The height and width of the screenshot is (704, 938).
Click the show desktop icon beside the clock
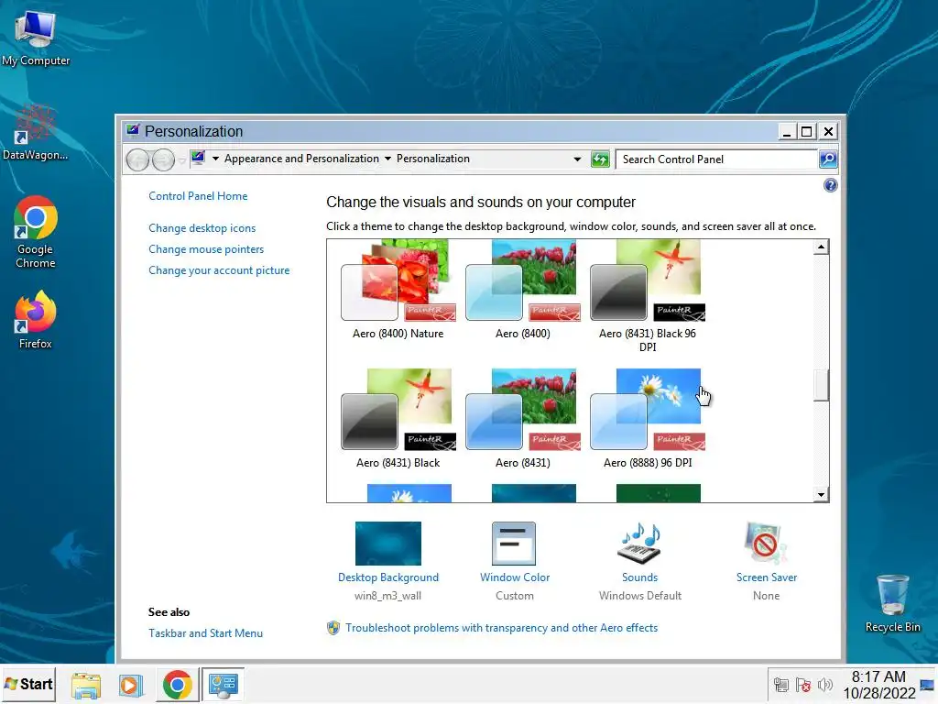click(x=928, y=685)
